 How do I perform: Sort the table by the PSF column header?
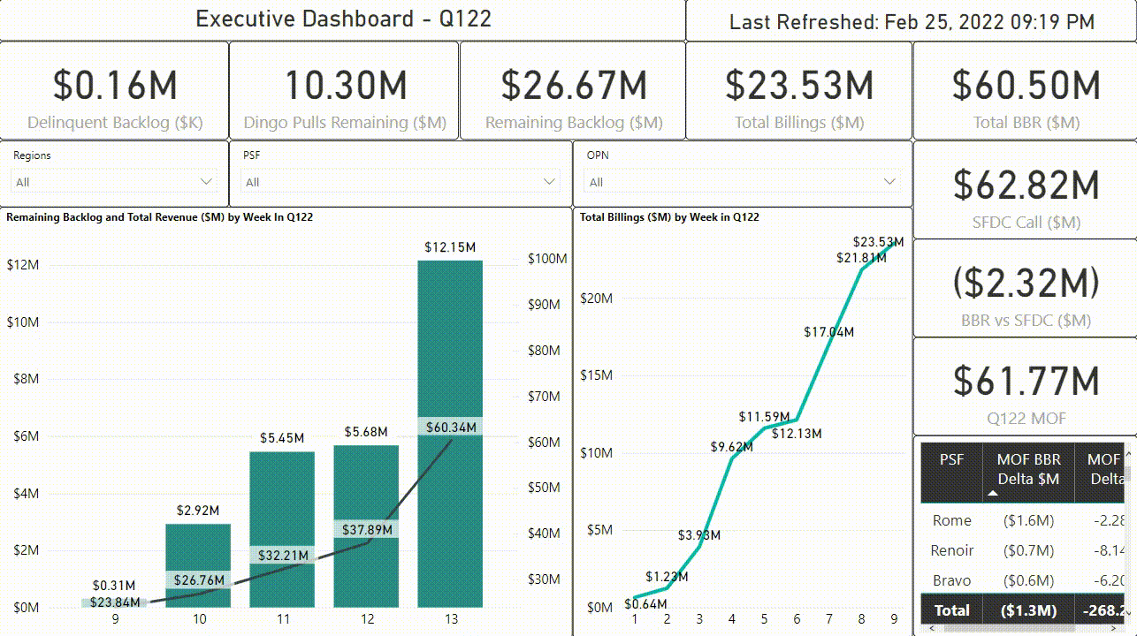point(951,460)
